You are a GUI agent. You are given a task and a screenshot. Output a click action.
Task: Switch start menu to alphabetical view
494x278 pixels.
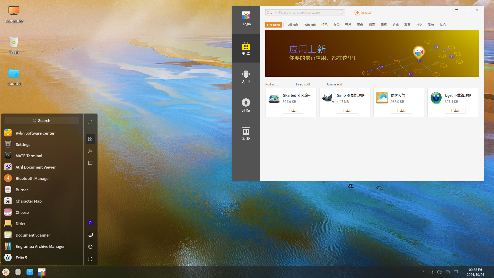90,151
